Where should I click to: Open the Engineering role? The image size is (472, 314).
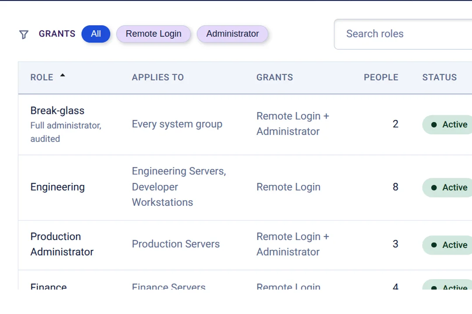(x=58, y=187)
